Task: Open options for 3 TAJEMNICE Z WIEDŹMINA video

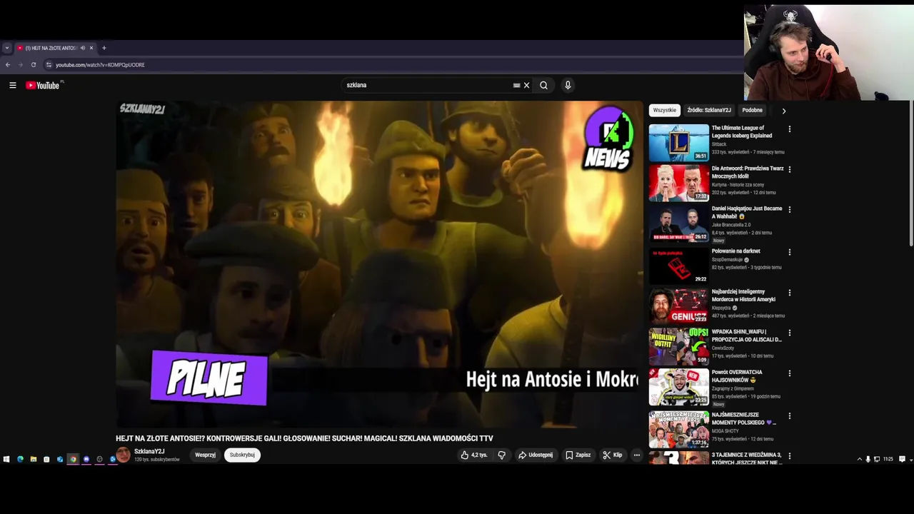Action: 789,455
